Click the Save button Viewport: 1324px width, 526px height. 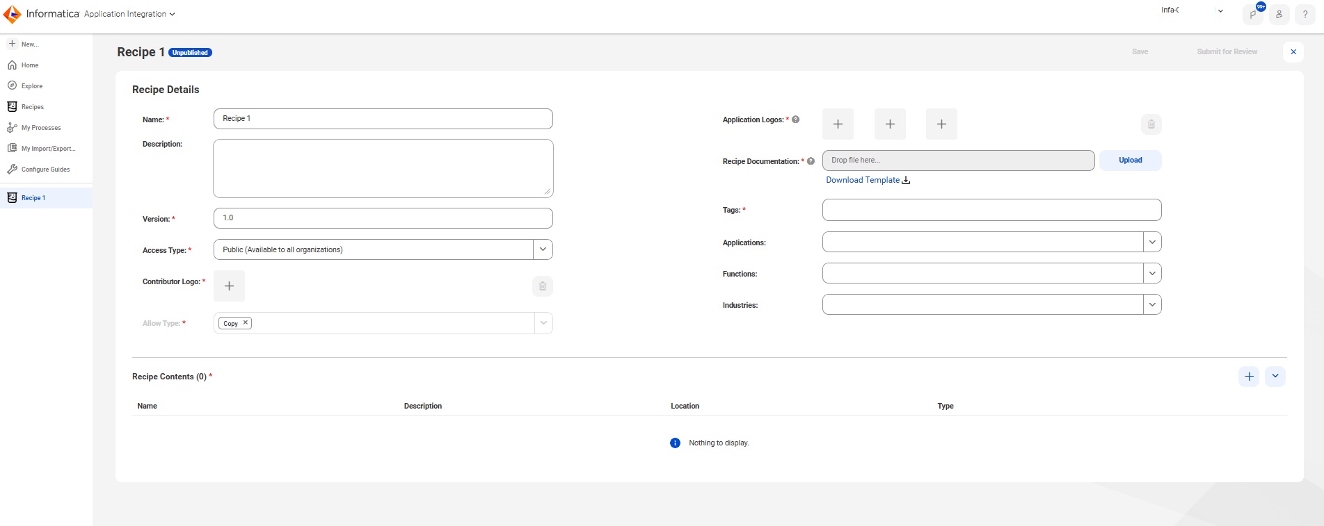(1140, 51)
